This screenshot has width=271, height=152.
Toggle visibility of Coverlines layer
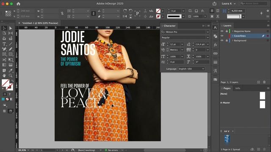click(x=222, y=36)
